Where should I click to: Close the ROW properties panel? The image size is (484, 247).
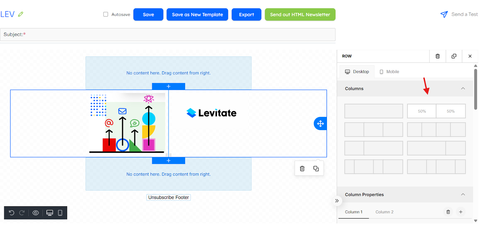point(470,56)
